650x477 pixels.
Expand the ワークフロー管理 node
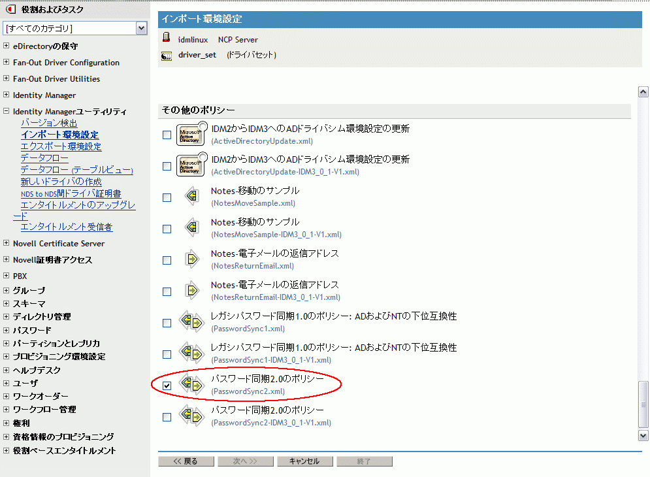click(x=7, y=410)
